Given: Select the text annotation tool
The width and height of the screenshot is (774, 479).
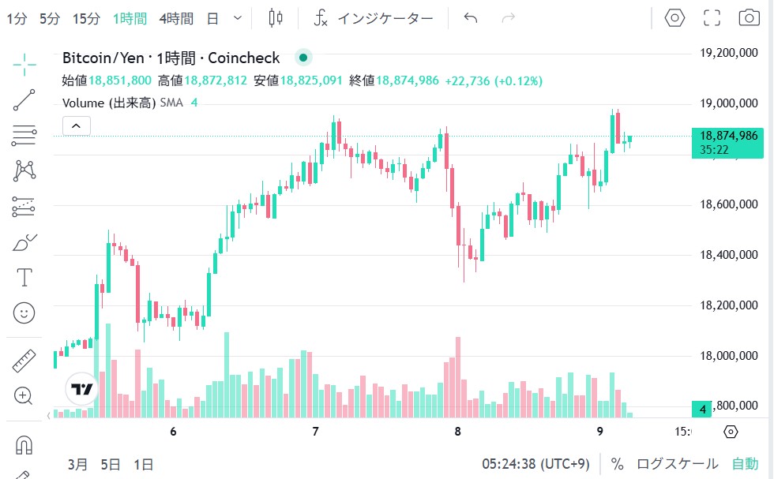Looking at the screenshot, I should tap(24, 278).
